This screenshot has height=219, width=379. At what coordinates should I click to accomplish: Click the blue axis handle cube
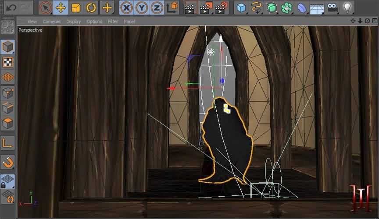[222, 81]
